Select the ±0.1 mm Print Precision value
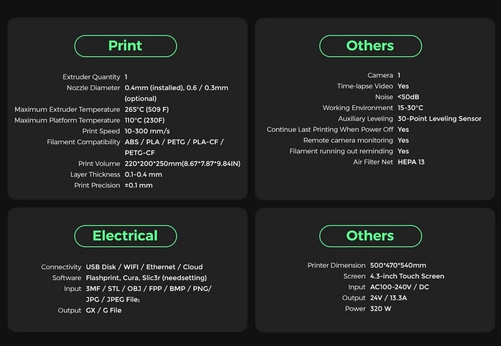 139,185
